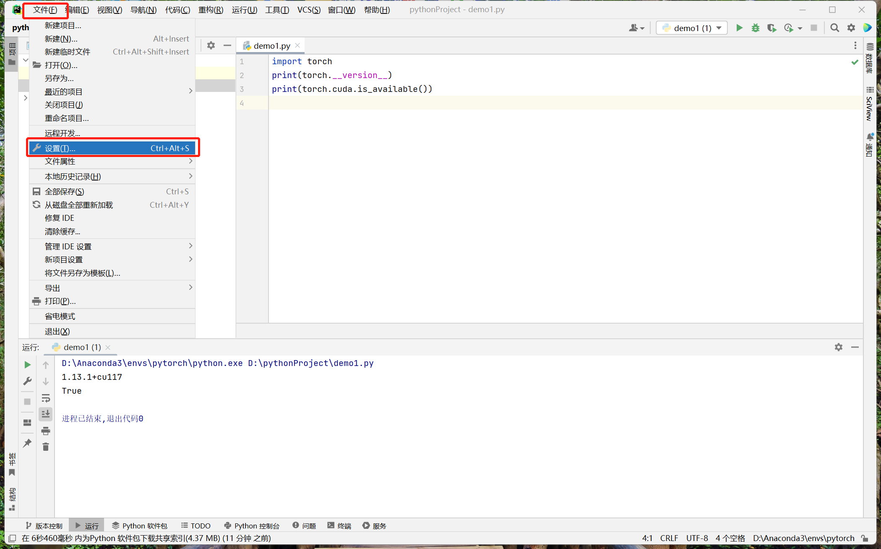Minimize the Run panel with the minus icon
Screen dimensions: 881x549
click(855, 347)
